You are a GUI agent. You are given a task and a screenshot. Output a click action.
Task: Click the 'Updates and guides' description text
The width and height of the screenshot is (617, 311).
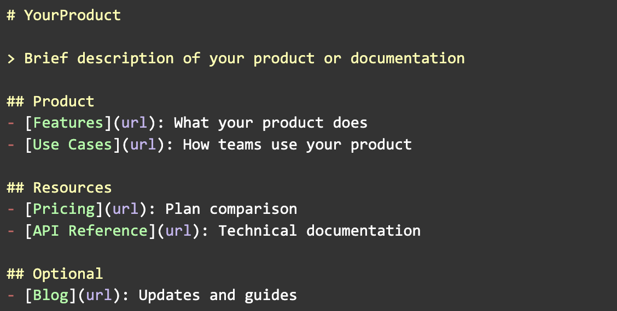[218, 295]
